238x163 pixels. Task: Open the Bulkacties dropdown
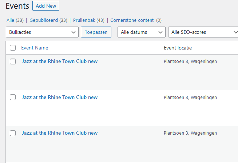point(42,32)
